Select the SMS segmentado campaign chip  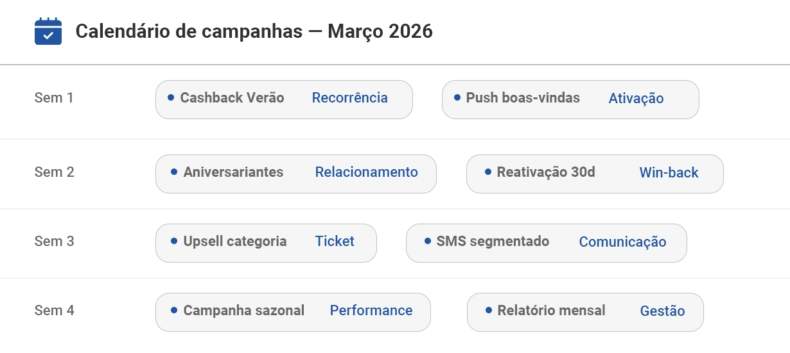pos(493,242)
